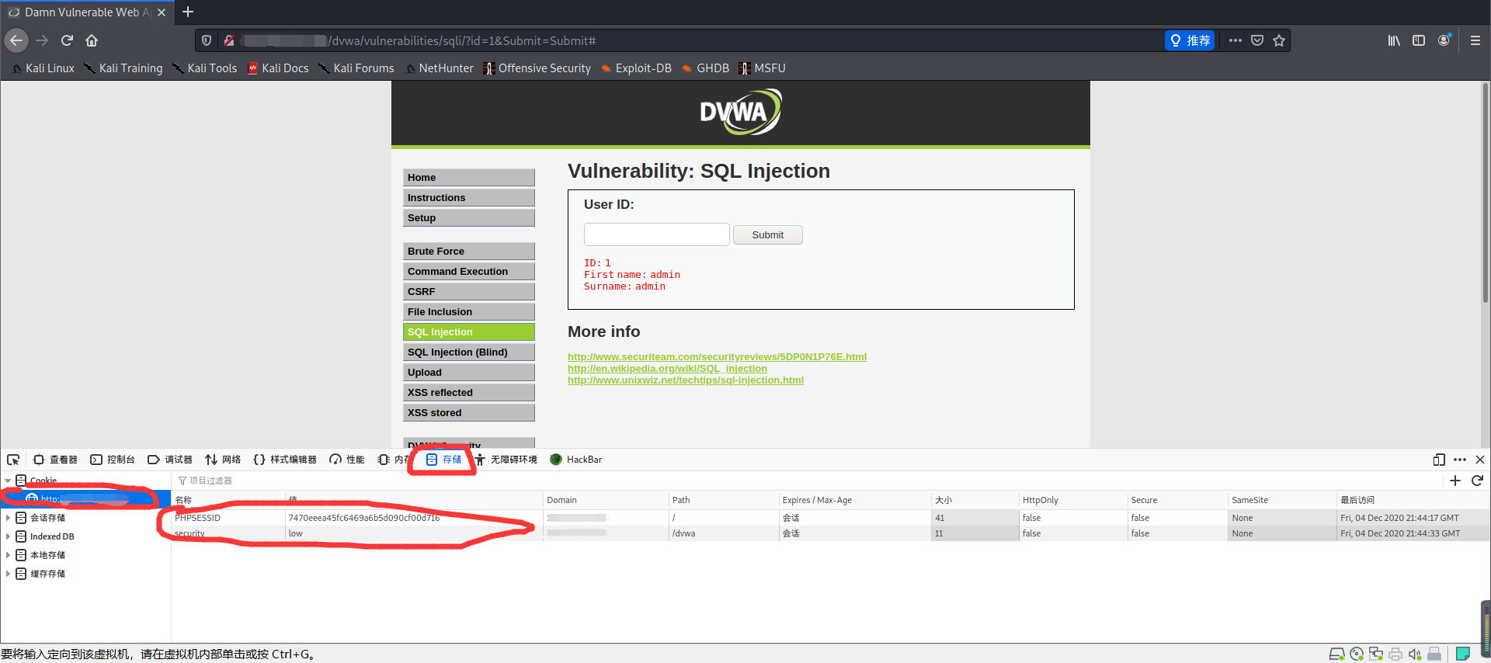This screenshot has height=663, width=1491.
Task: Open the 样式编辑器 style editor tab
Action: (285, 460)
